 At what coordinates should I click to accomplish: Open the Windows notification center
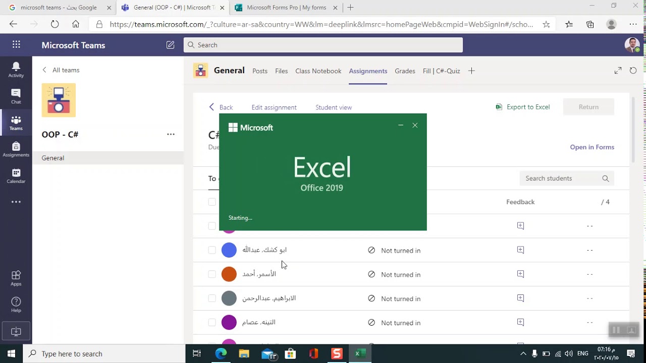(x=631, y=353)
